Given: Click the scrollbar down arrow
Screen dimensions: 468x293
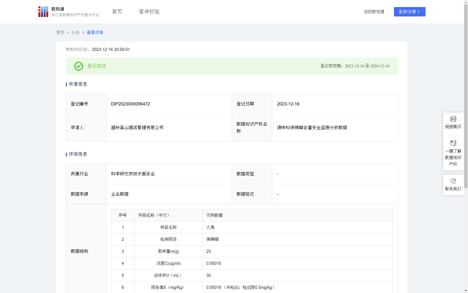Looking at the screenshot, I should point(466,291).
